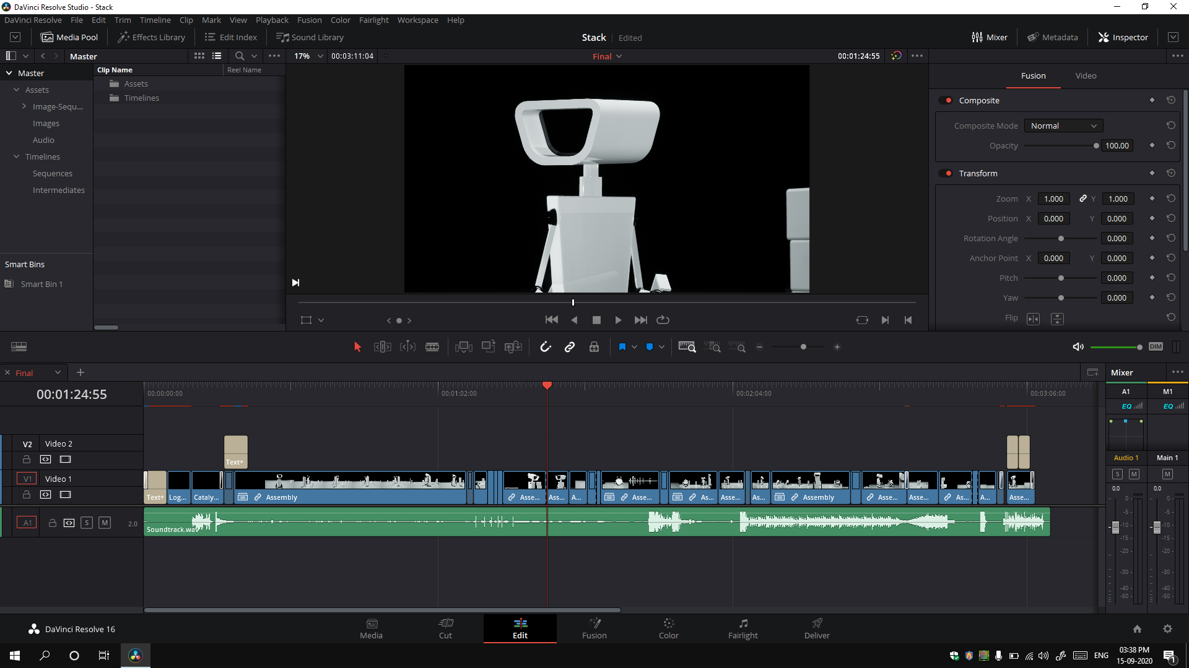The image size is (1189, 668).
Task: Open the Fairlight menu
Action: pos(373,20)
